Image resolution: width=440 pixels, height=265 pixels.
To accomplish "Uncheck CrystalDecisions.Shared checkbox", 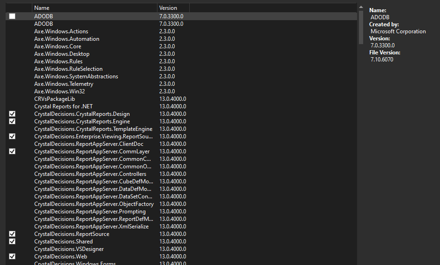I will (x=12, y=242).
